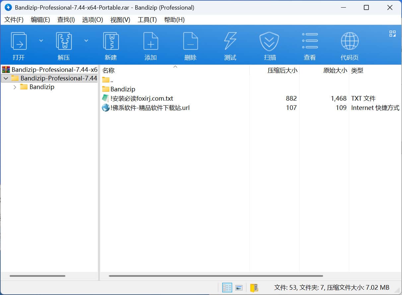Select the Bandizip folder in file list
Image resolution: width=402 pixels, height=295 pixels.
123,89
